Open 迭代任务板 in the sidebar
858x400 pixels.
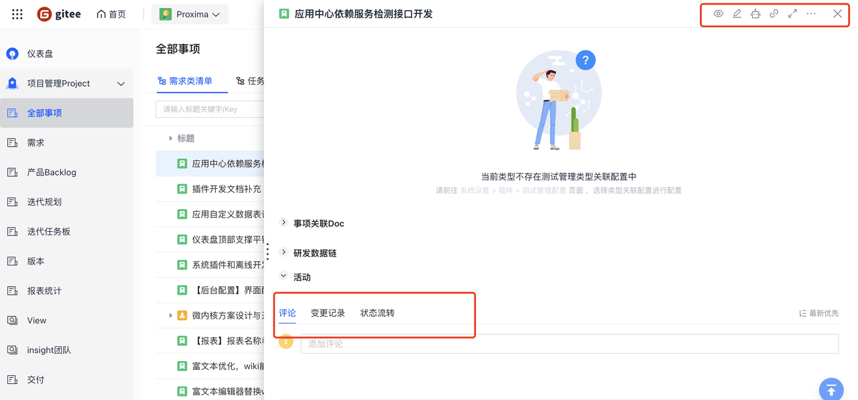point(66,231)
